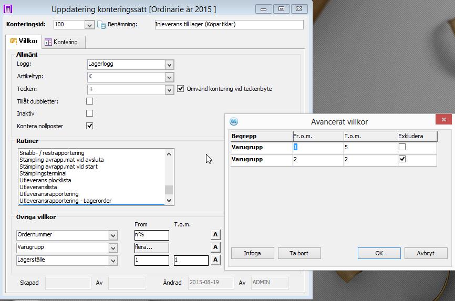
Task: Click the round blue icon in Avancerat villkor title
Action: tap(234, 121)
